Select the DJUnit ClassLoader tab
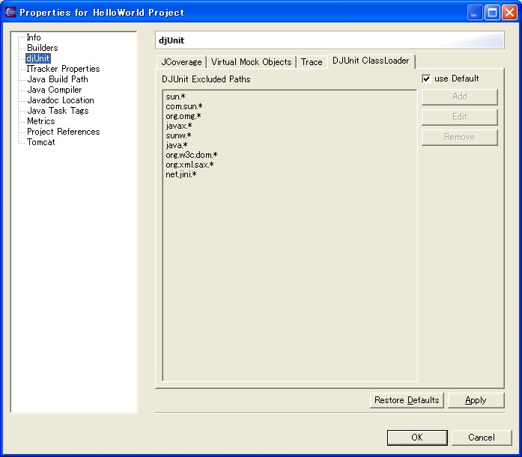This screenshot has height=457, width=522. [x=371, y=61]
